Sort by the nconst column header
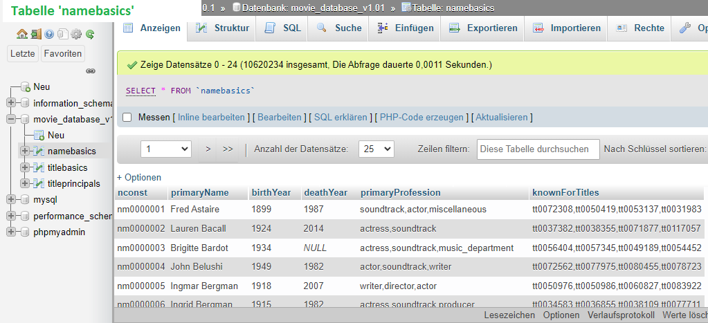Image resolution: width=708 pixels, height=323 pixels. (x=132, y=193)
